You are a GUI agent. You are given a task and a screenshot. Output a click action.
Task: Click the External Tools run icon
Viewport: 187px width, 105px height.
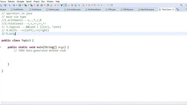click(x=31, y=5)
